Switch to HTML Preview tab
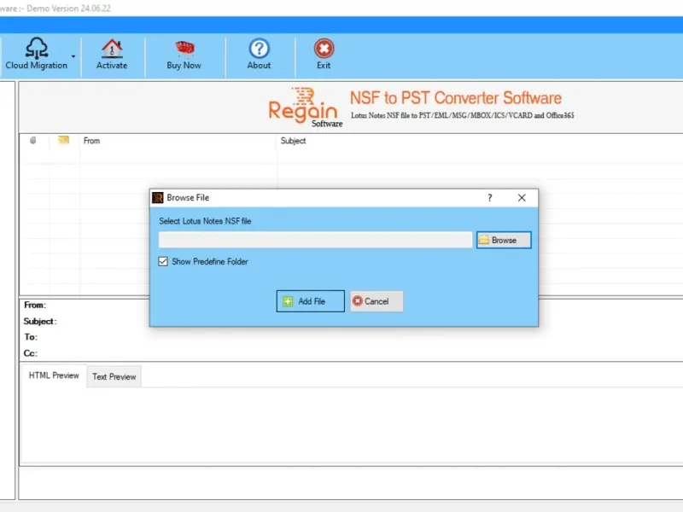 point(54,375)
